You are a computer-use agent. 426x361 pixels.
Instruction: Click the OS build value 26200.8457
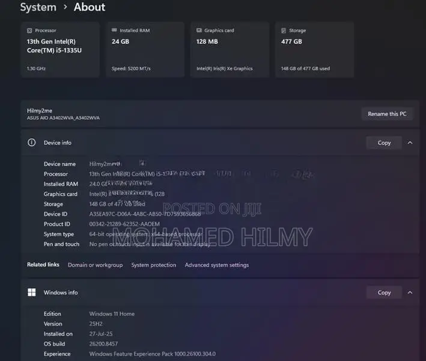coord(103,344)
